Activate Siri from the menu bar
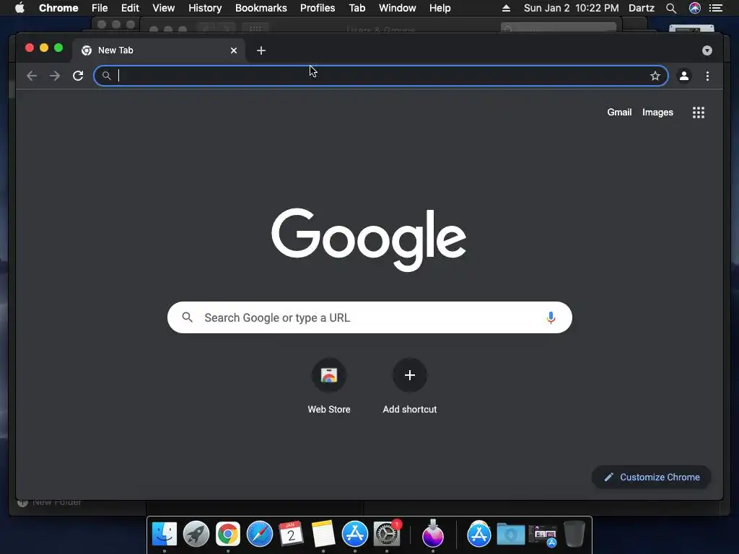739x554 pixels. click(695, 8)
